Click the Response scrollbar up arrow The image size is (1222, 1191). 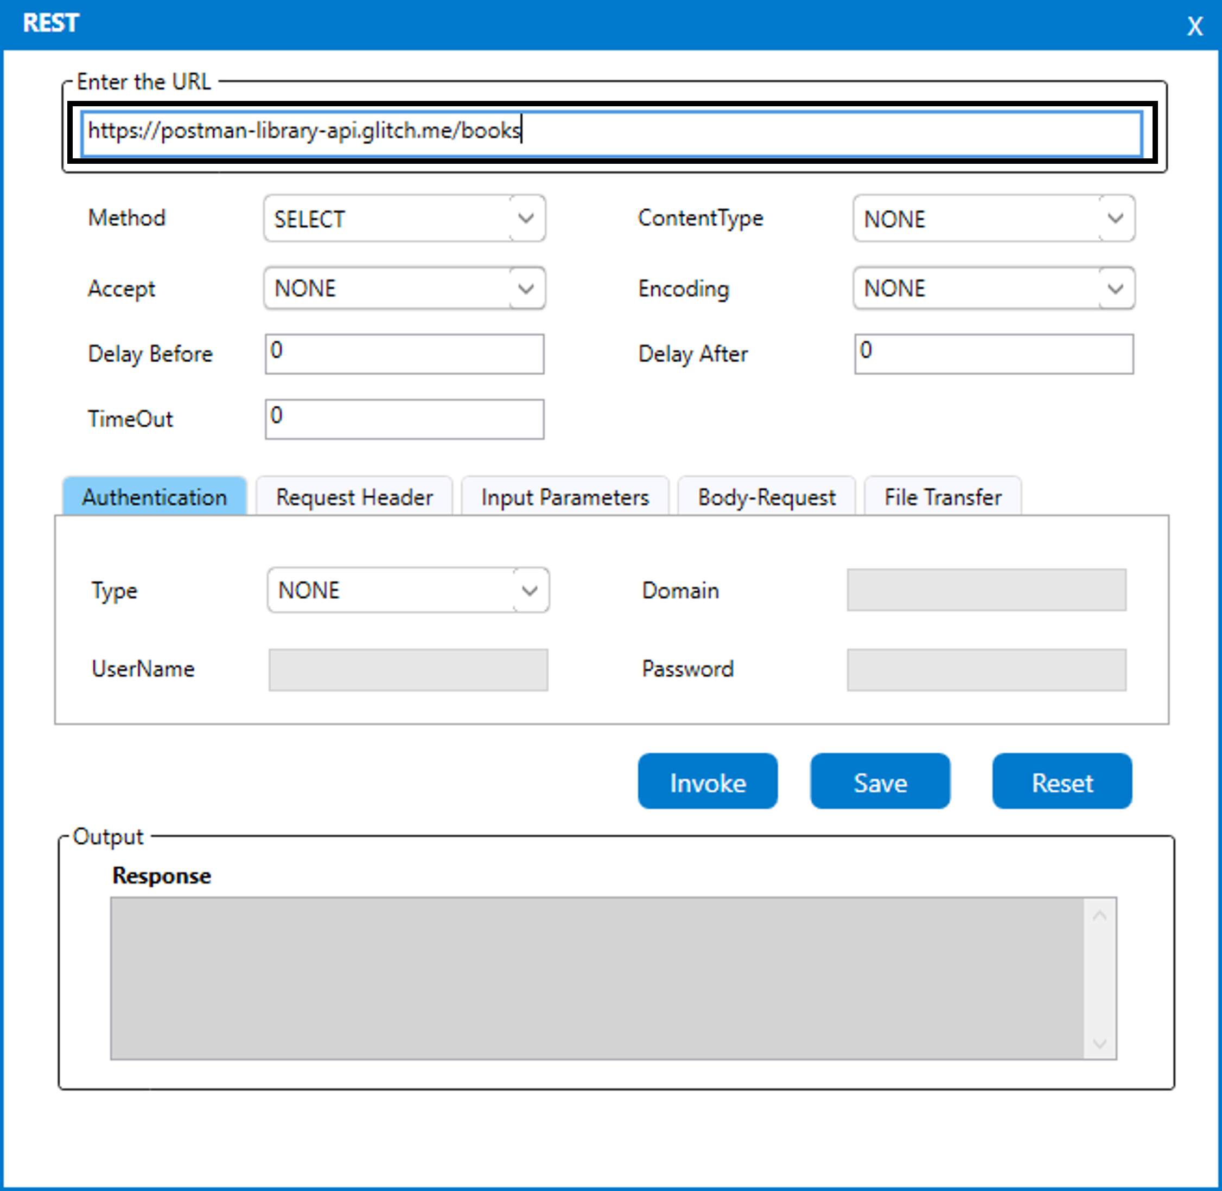coord(1099,916)
